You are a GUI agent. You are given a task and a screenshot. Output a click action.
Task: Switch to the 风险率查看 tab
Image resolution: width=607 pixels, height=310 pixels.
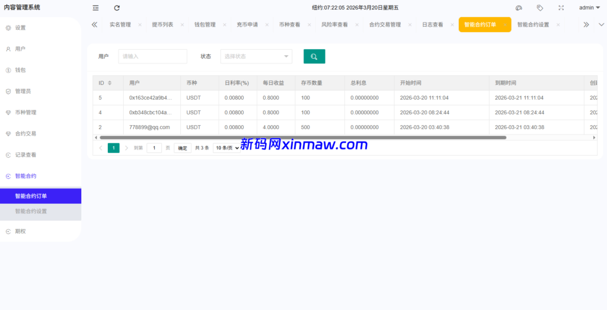334,24
